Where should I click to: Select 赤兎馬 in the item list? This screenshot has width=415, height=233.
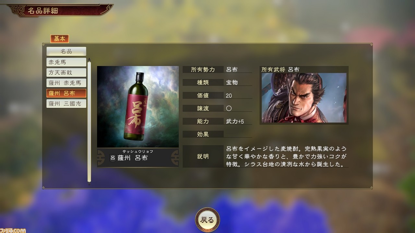pos(66,62)
